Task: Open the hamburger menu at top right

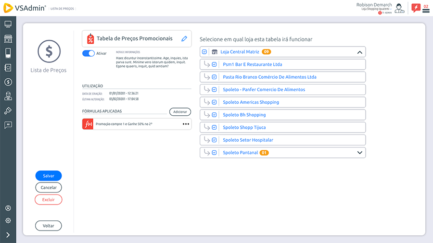Action: click(x=426, y=10)
